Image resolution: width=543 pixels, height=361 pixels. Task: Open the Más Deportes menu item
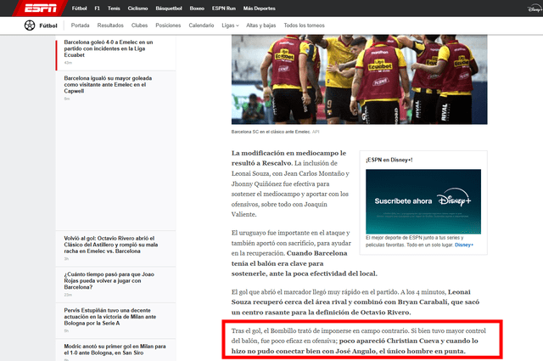(x=259, y=8)
